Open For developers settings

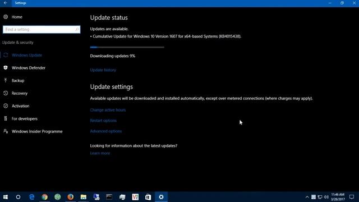(25, 118)
